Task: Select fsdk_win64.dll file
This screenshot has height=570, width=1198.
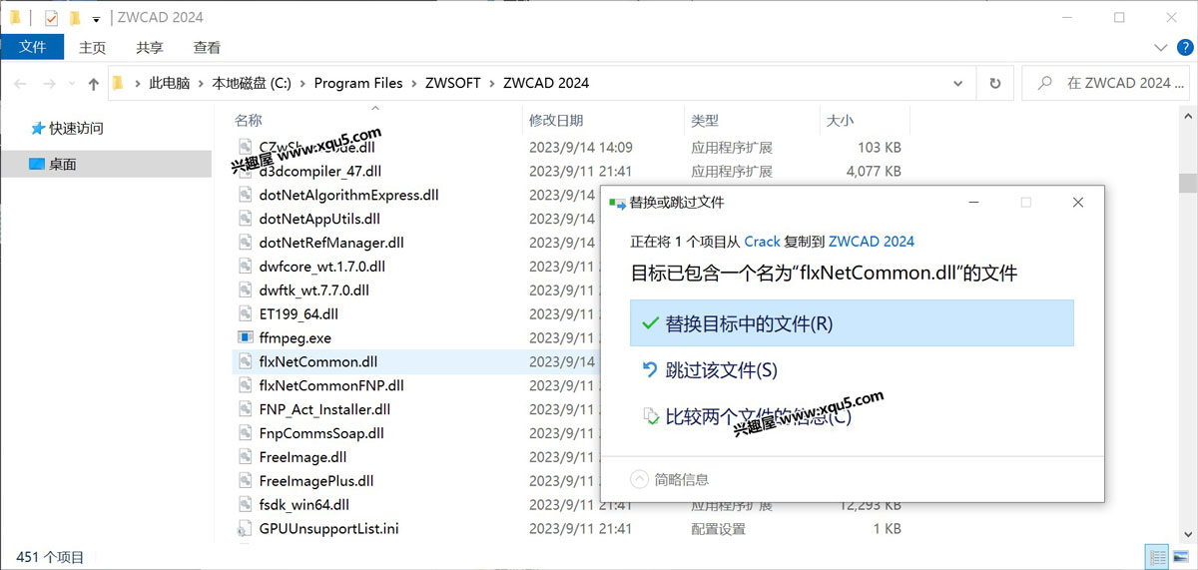Action: 303,505
